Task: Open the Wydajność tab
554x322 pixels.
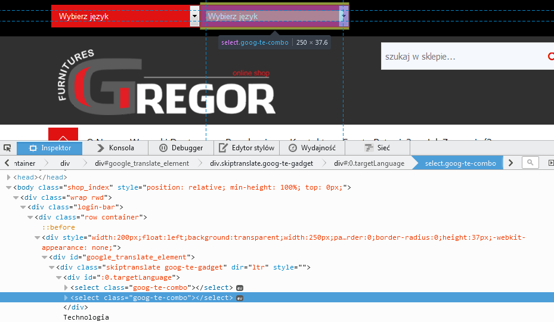Action: pyautogui.click(x=312, y=148)
